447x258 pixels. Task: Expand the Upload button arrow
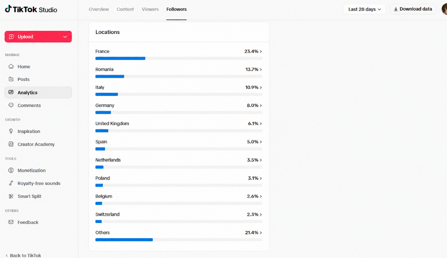coord(65,37)
